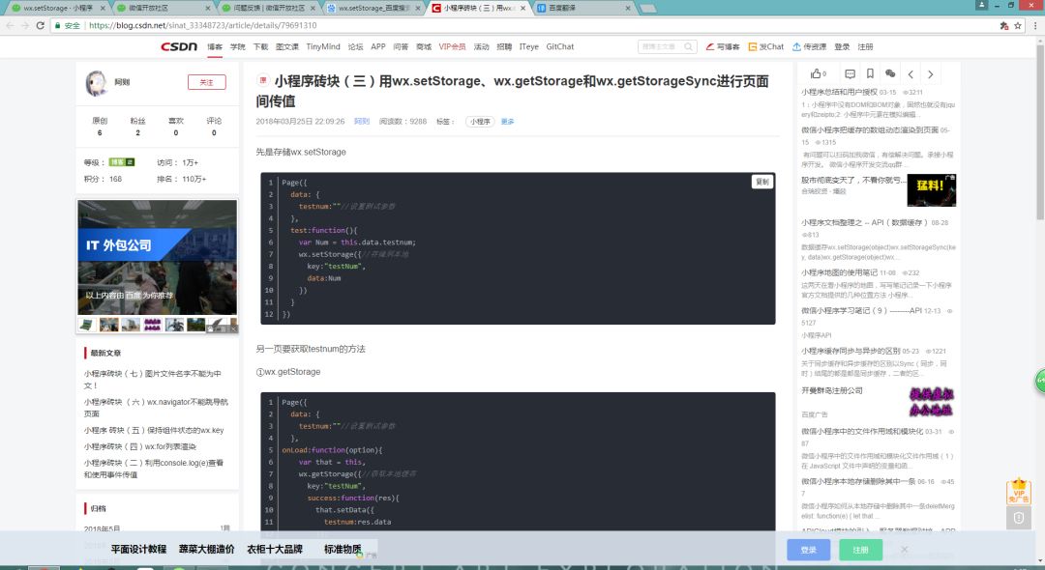
Task: Open the comments speech-bubble icon
Action: tap(850, 73)
